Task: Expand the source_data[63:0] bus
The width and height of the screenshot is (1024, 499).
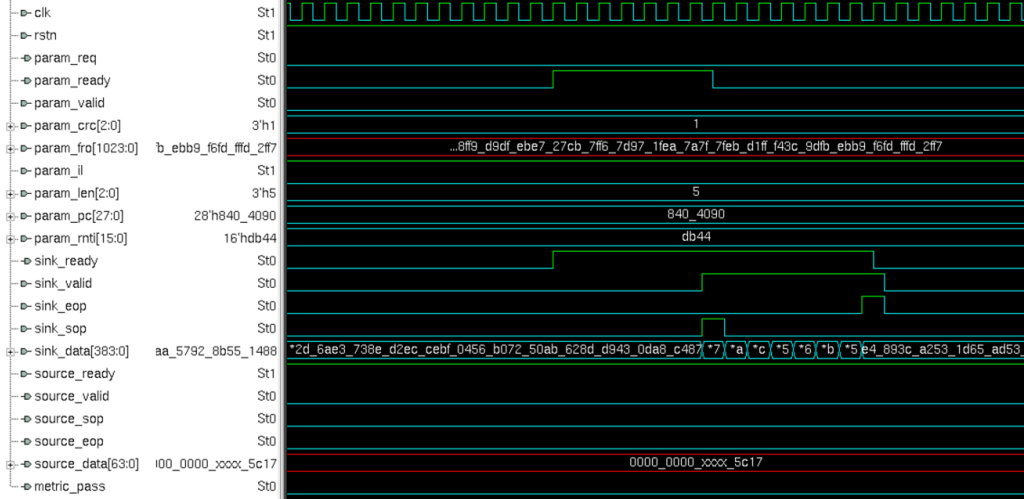Action: (9, 464)
